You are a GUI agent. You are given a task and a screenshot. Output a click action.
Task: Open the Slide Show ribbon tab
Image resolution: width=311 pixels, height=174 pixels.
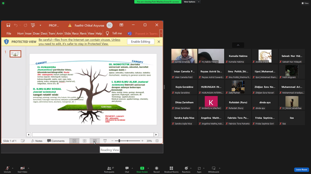[68, 33]
